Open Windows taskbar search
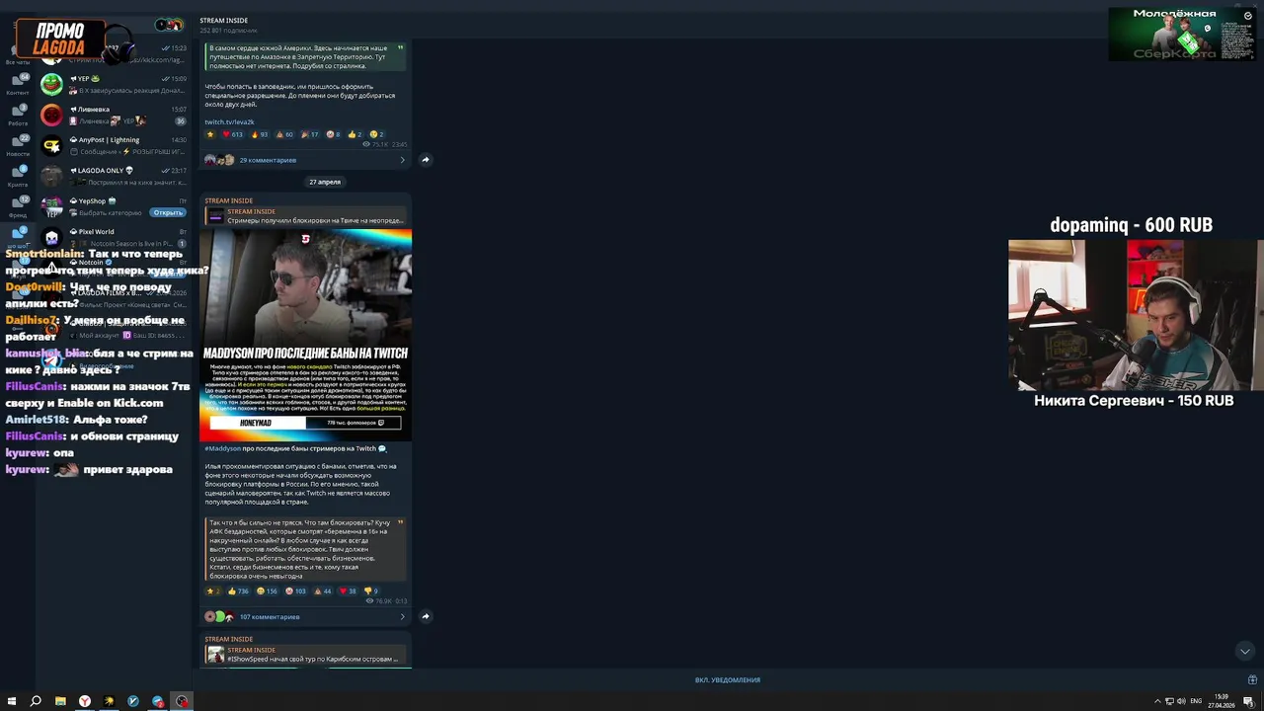The height and width of the screenshot is (711, 1264). [x=36, y=701]
